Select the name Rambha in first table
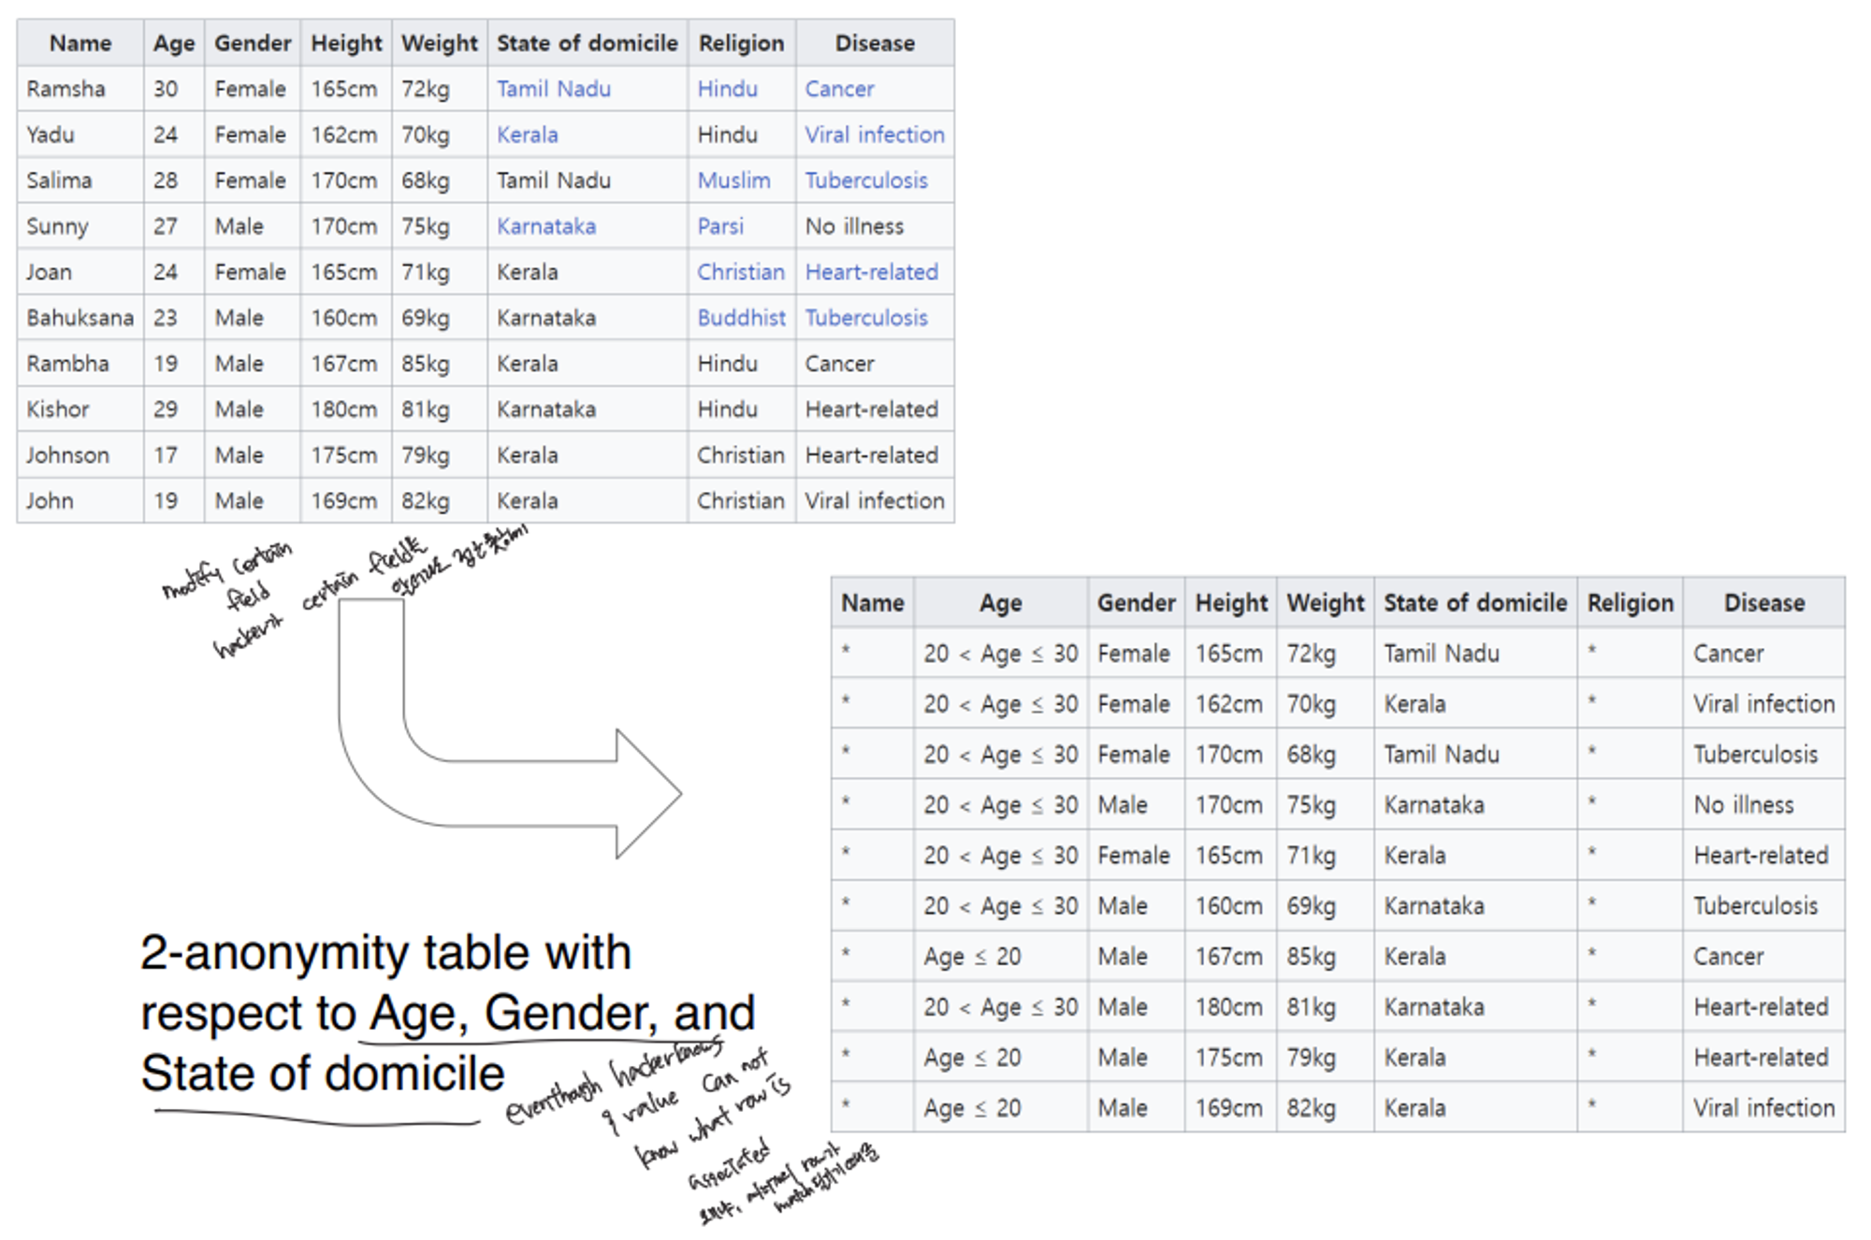The image size is (1871, 1240). [x=67, y=364]
